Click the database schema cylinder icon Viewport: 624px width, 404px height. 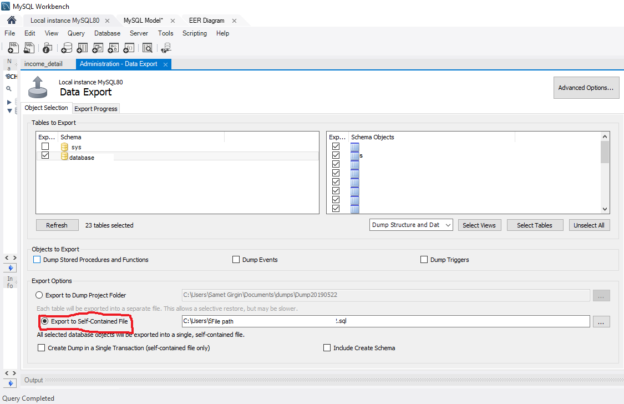coord(64,156)
